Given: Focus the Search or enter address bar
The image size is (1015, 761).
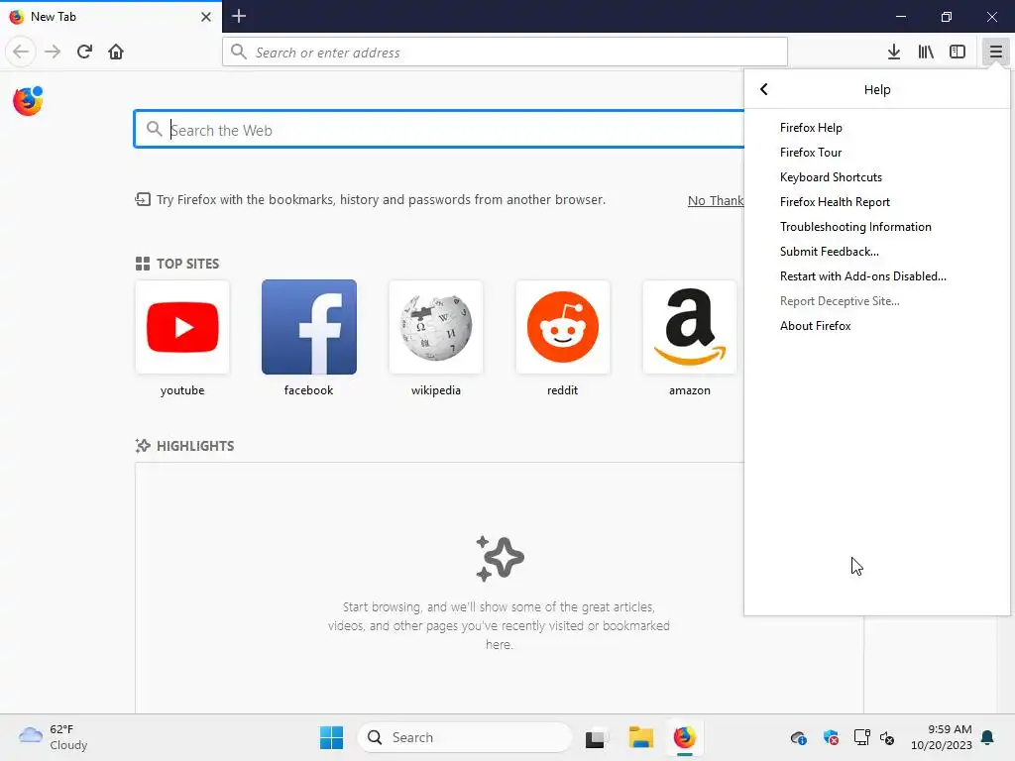Looking at the screenshot, I should point(505,52).
